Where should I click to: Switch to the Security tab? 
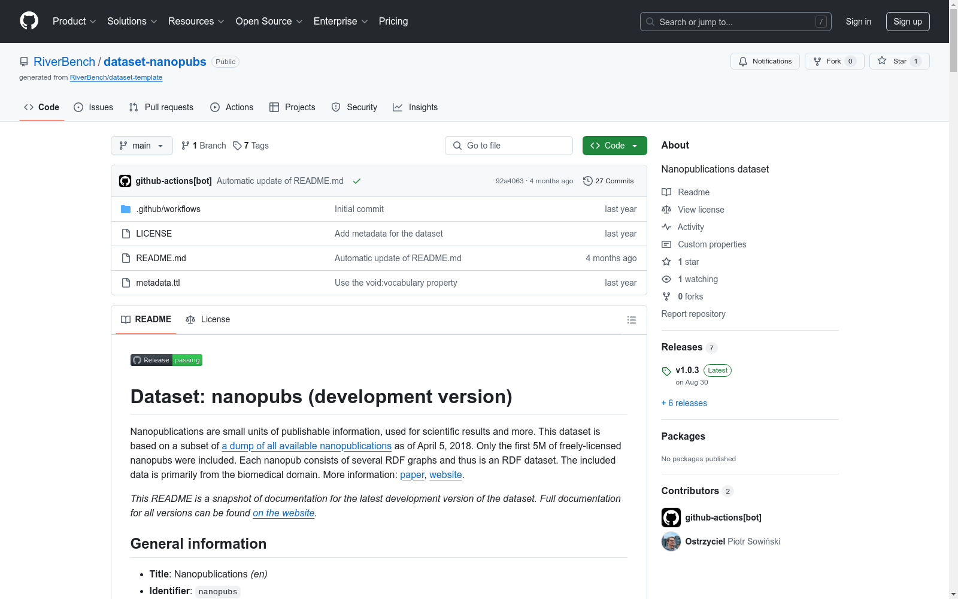[x=354, y=107]
